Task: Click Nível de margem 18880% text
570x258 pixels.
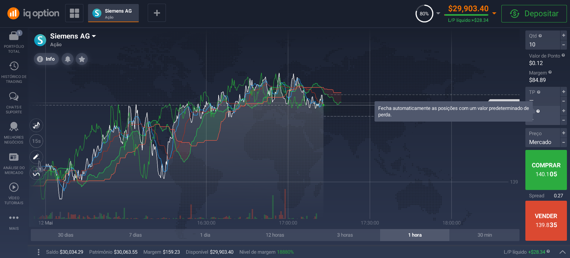Action: coord(267,252)
